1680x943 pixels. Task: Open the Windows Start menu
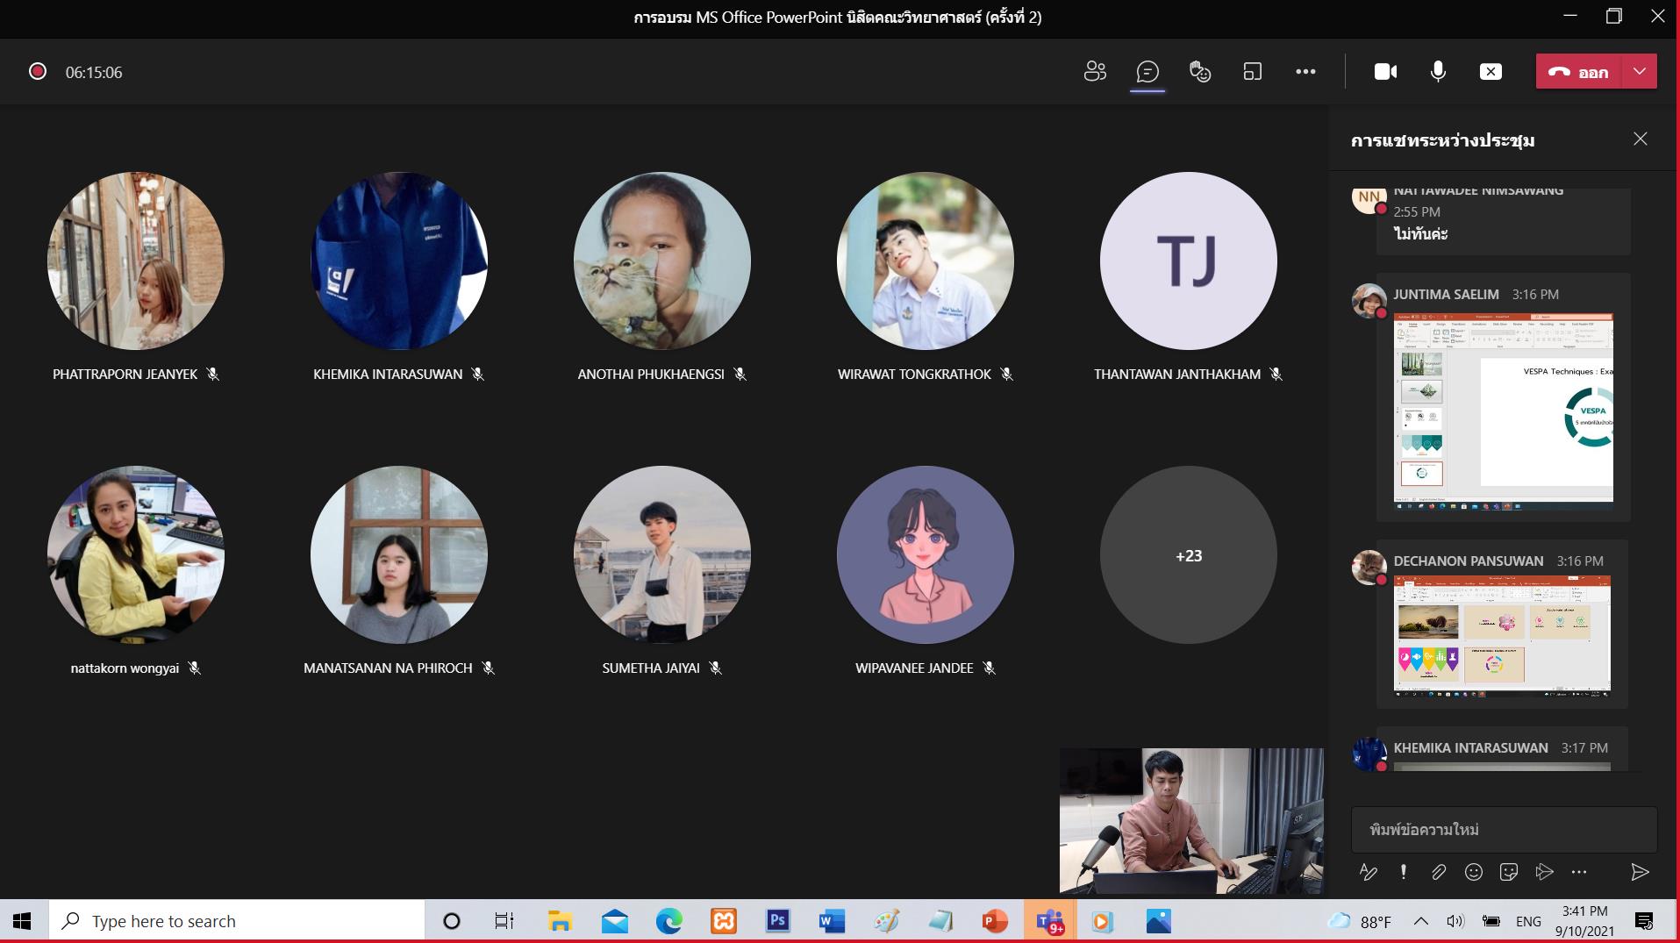click(x=23, y=921)
